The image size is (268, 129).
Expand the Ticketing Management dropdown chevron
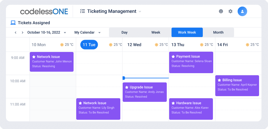[140, 12]
